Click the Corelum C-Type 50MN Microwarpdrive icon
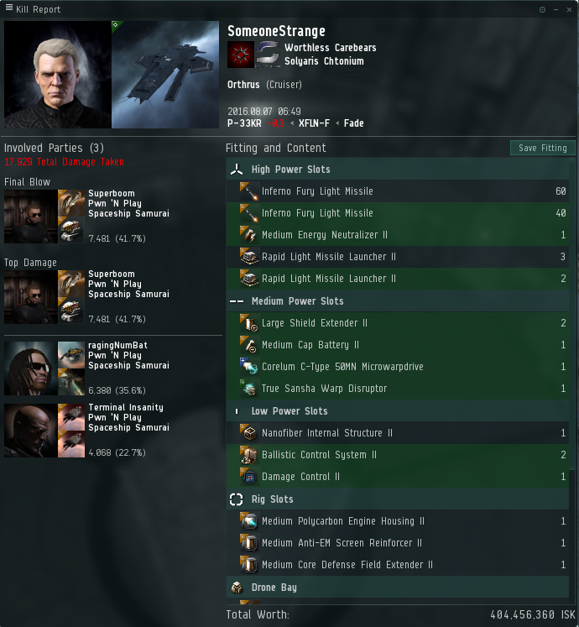 (x=249, y=367)
